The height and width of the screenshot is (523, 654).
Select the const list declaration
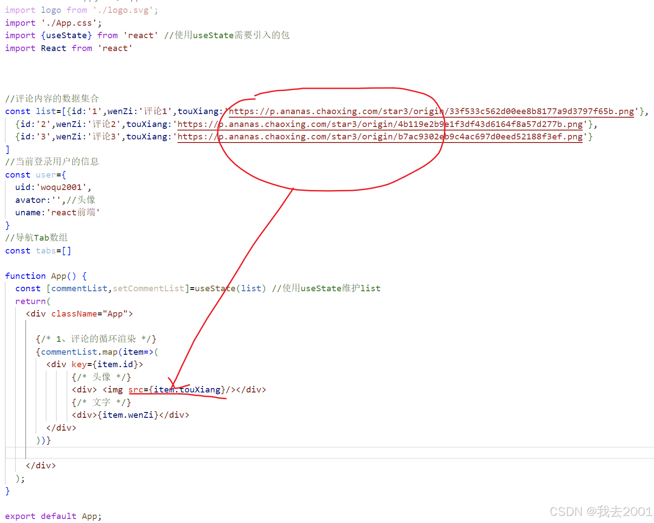tap(33, 111)
